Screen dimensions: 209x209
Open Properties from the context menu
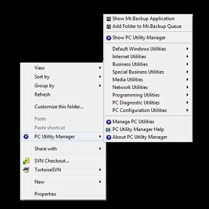tap(63, 194)
